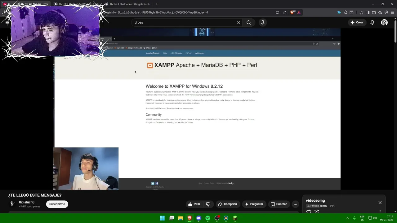
Task: Open the music note playlist icon
Action: pos(361,13)
